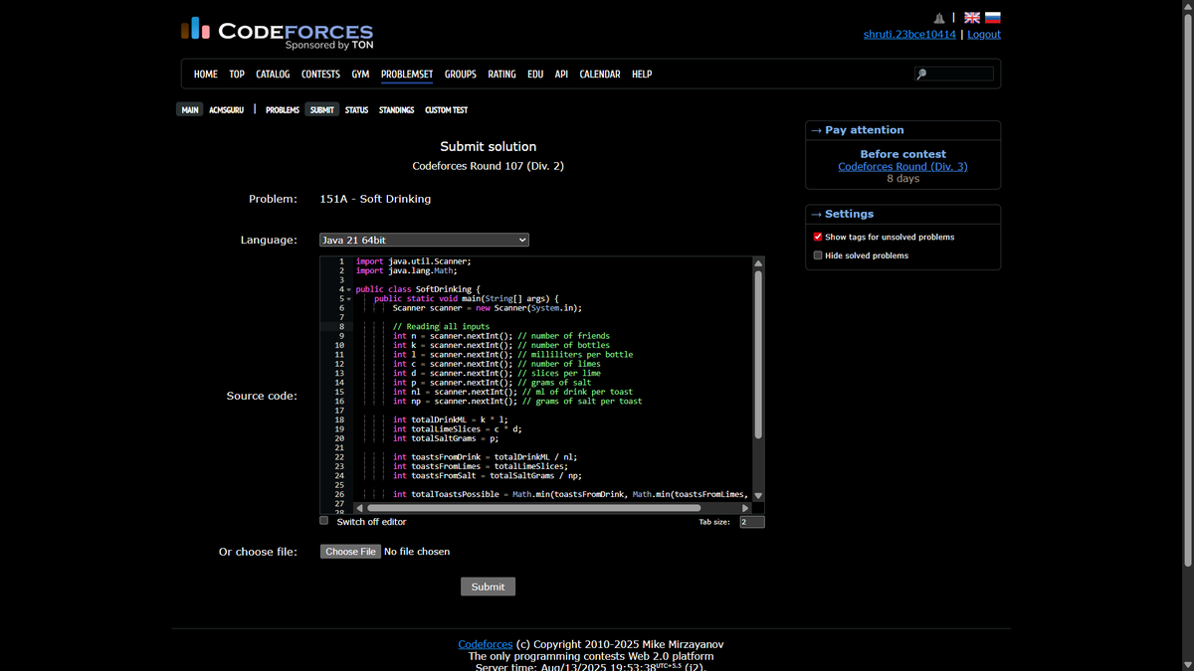Select the ACMSGURU sub-tab
The image size is (1194, 671).
[x=227, y=109]
